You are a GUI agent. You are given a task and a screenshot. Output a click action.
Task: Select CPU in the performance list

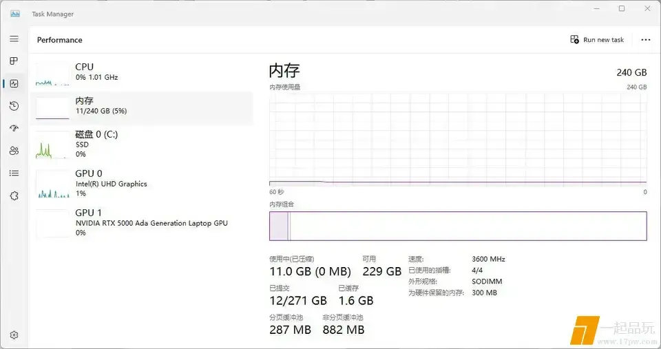[x=143, y=72]
